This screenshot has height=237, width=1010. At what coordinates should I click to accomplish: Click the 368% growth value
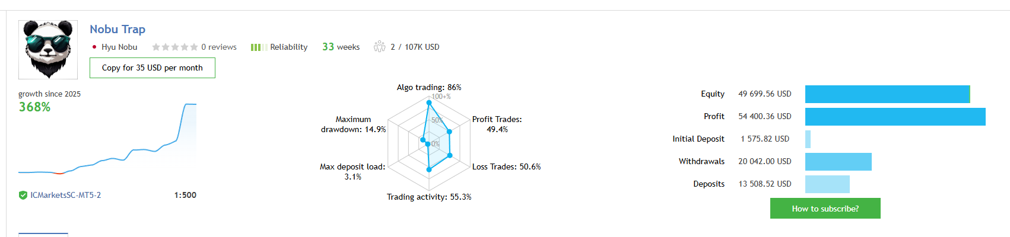tap(34, 107)
